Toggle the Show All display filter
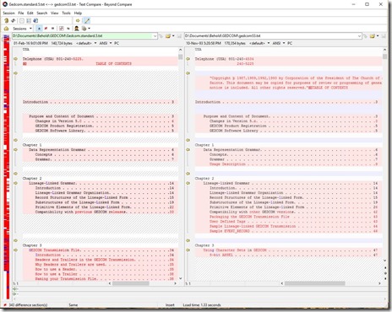The width and height of the screenshot is (392, 312). click(39, 29)
